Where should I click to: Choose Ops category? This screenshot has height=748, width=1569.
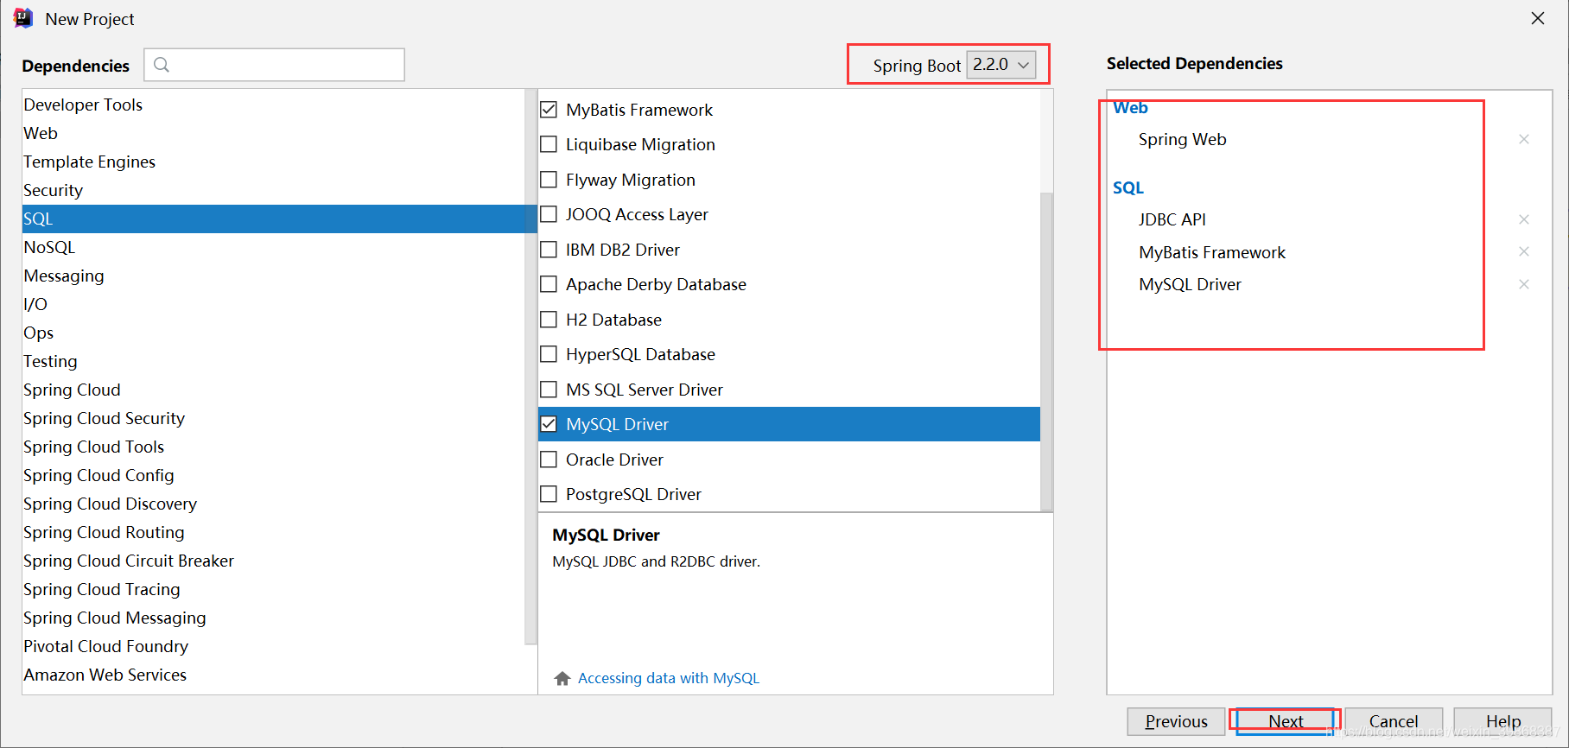click(x=273, y=333)
